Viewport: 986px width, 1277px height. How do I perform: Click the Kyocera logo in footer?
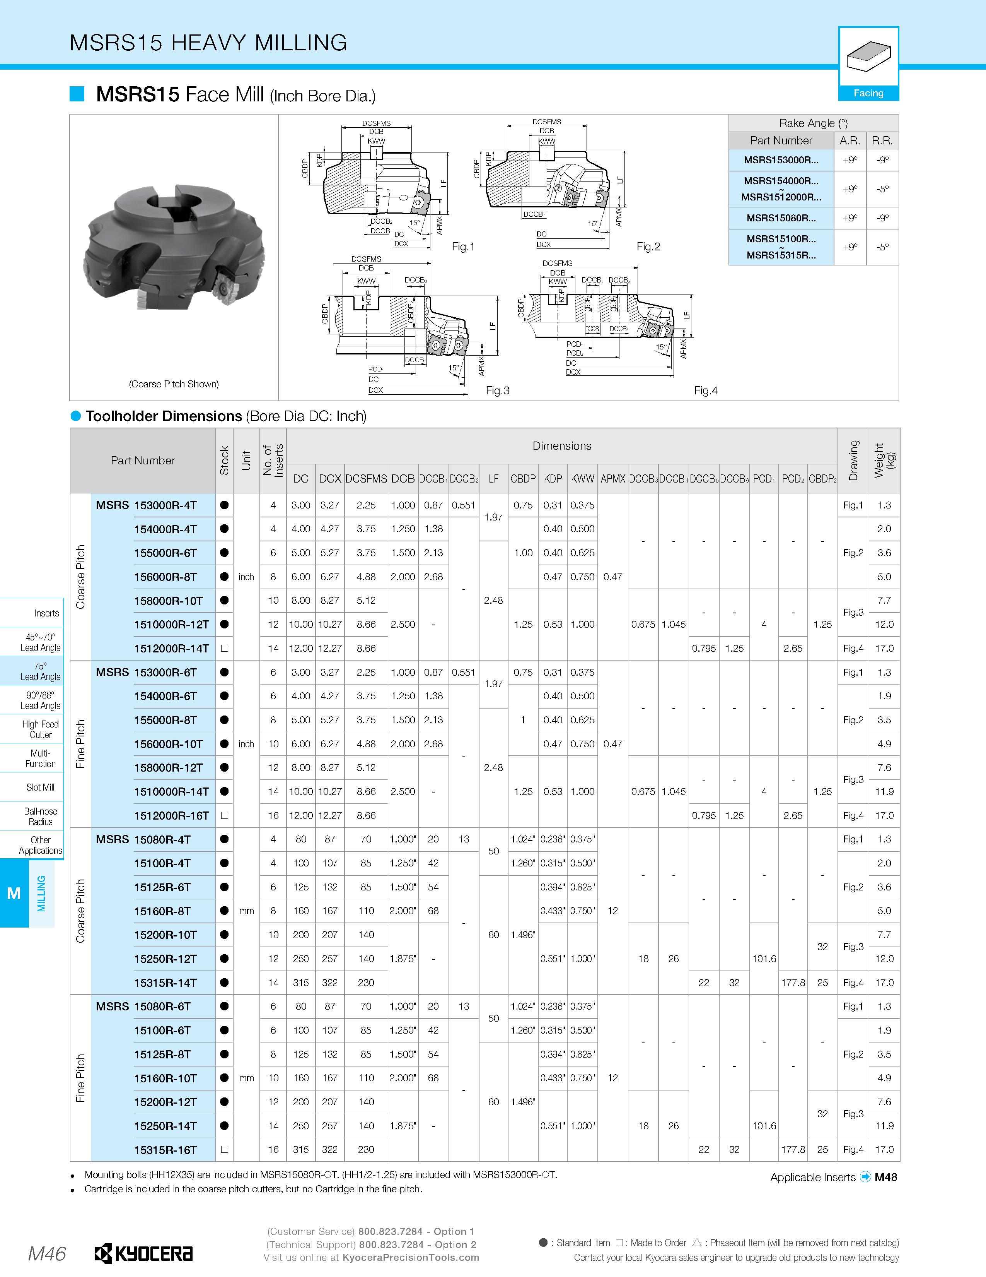[x=144, y=1254]
